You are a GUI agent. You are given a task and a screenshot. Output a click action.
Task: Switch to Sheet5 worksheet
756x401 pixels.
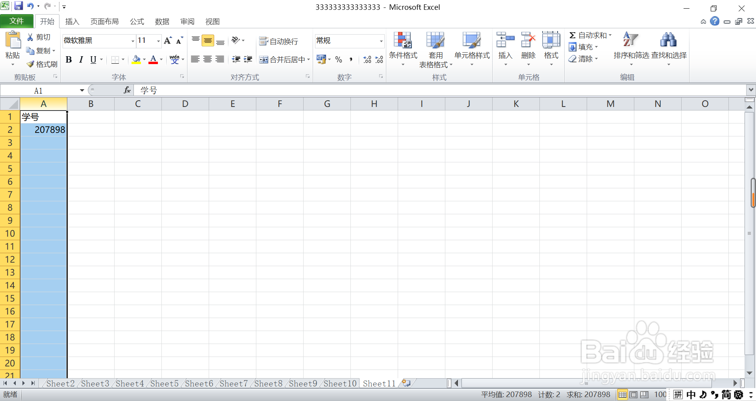(164, 383)
